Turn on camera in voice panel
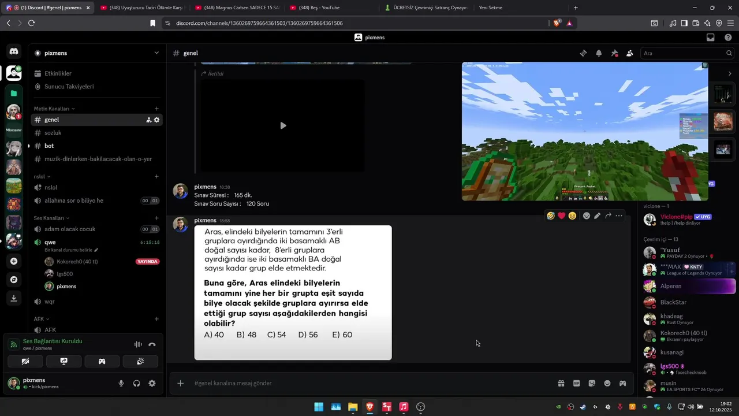Image resolution: width=739 pixels, height=416 pixels. point(25,361)
